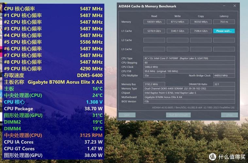The image size is (248, 163).
Task: Click the empty L3 Cache Latency box
Action: click(224, 49)
